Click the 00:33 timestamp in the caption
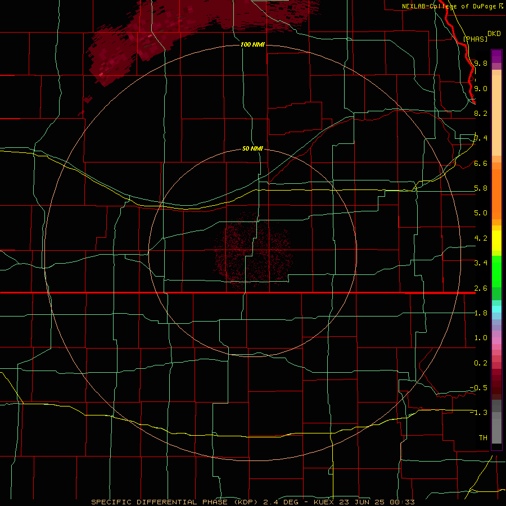Image resolution: width=506 pixels, height=506 pixels. [402, 502]
